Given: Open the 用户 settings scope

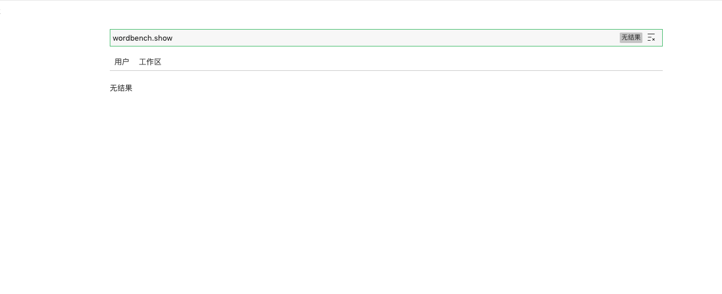Looking at the screenshot, I should (122, 62).
